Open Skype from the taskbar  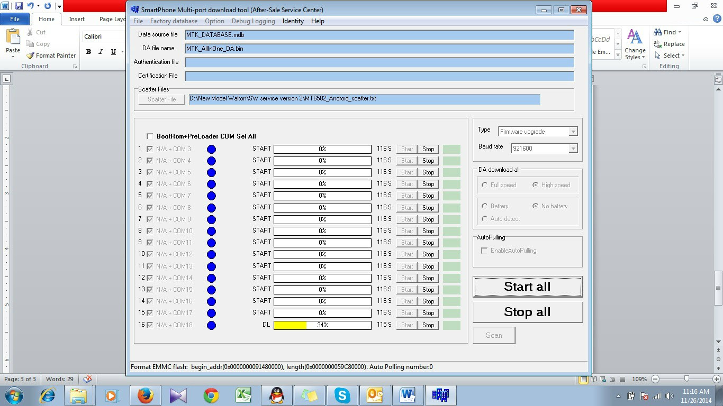tap(342, 395)
